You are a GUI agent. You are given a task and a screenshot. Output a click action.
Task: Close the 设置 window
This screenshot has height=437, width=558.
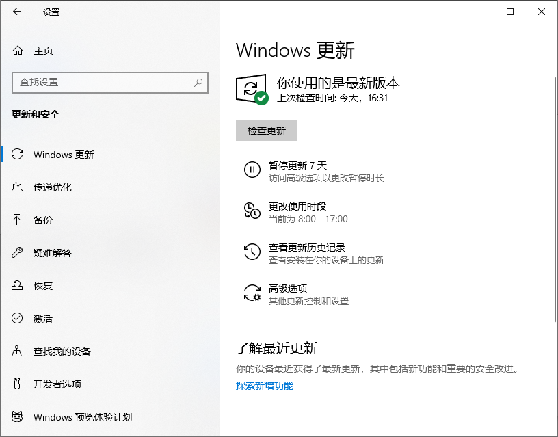coord(542,12)
